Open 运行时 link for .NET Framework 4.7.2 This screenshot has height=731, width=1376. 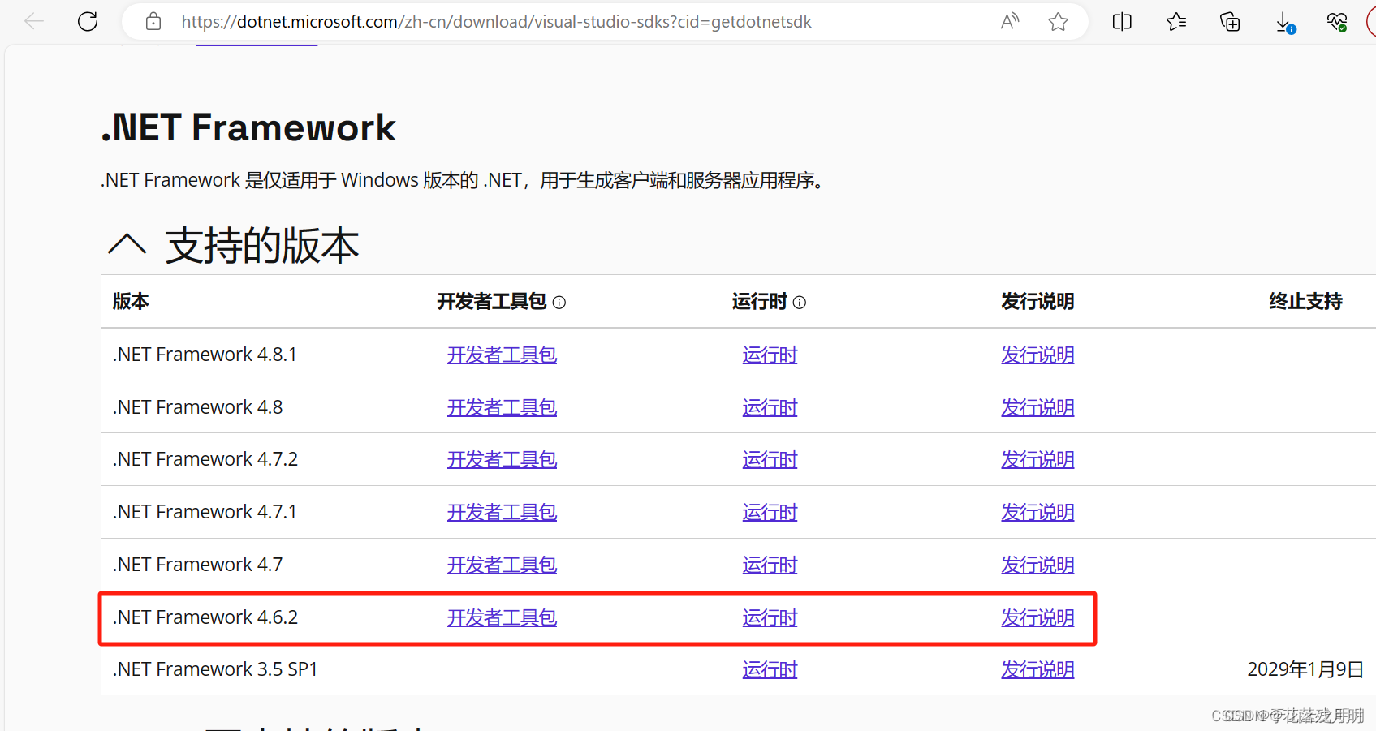click(x=770, y=459)
